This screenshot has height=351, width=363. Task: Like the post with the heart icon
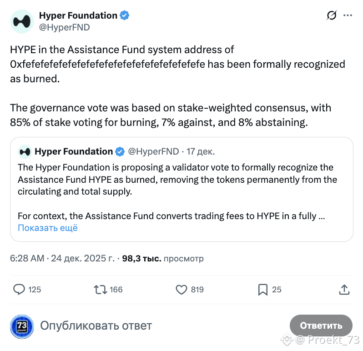[181, 289]
